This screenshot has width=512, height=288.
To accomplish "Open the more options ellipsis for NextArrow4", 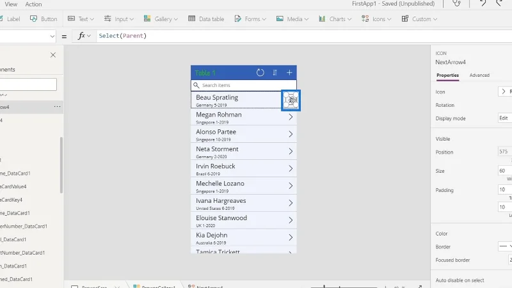I will coord(57,106).
